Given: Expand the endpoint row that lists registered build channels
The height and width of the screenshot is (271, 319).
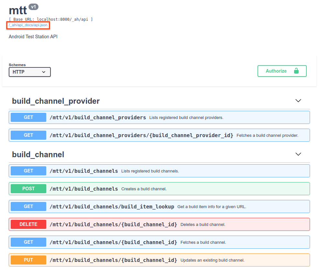Looking at the screenshot, I should [159, 171].
